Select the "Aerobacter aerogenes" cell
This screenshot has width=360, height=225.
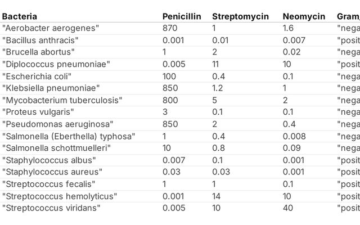[x=51, y=28]
